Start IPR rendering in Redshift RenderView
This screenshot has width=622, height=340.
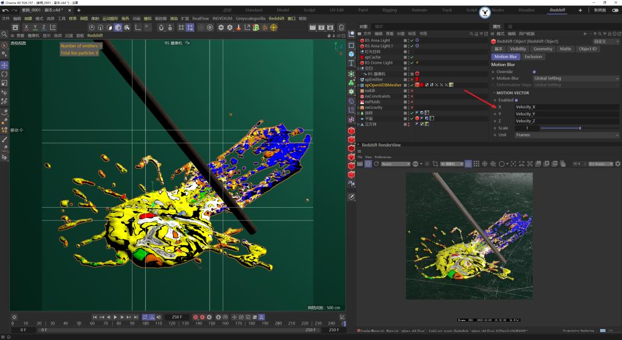(368, 163)
